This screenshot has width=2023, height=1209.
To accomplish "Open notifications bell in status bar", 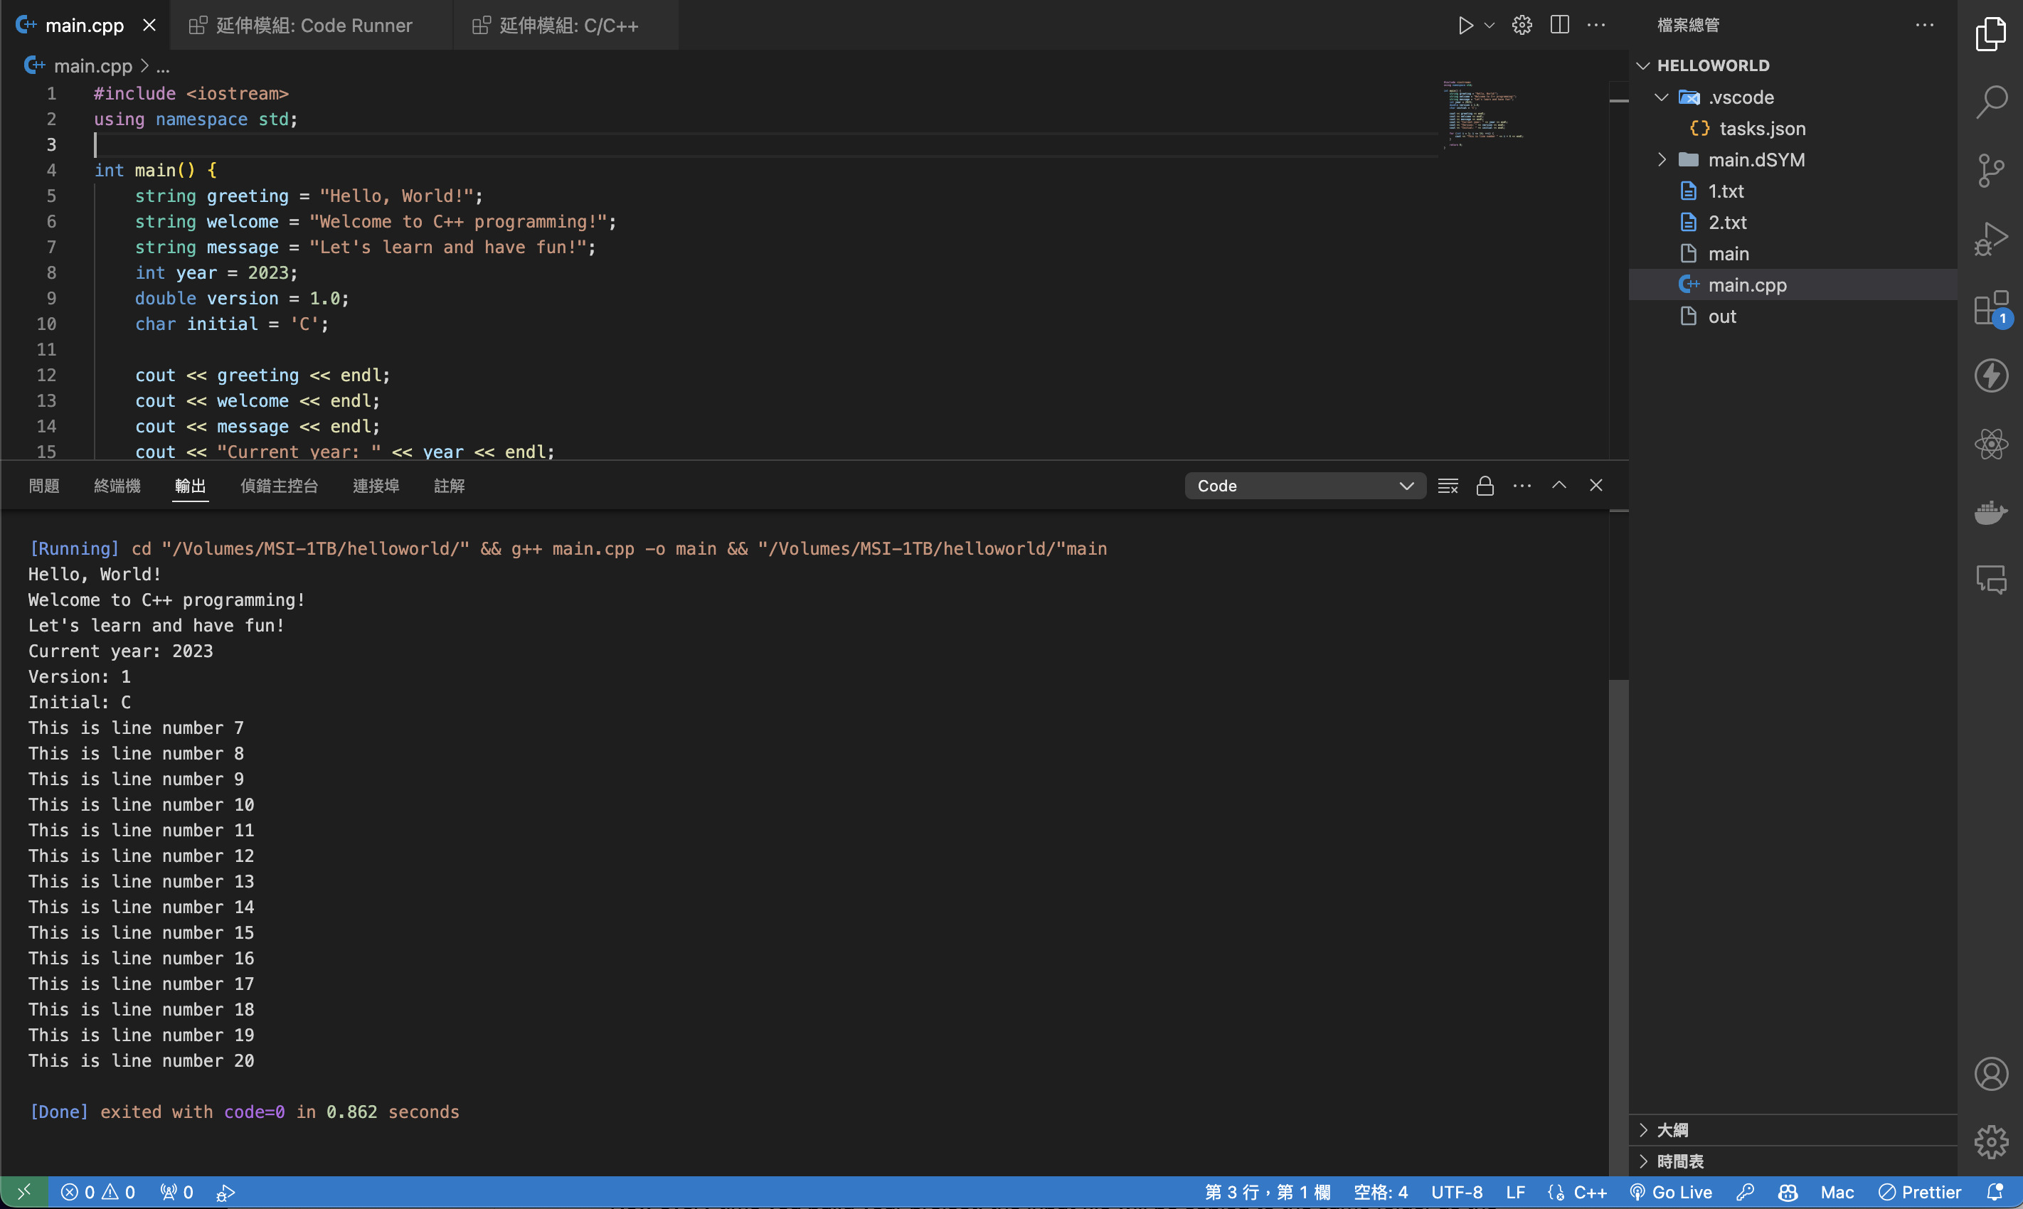I will pyautogui.click(x=1995, y=1192).
